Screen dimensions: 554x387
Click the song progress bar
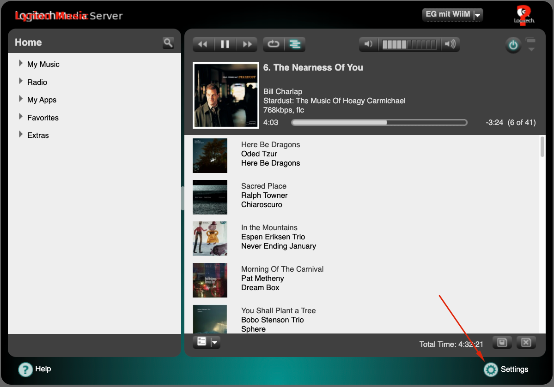tap(379, 123)
